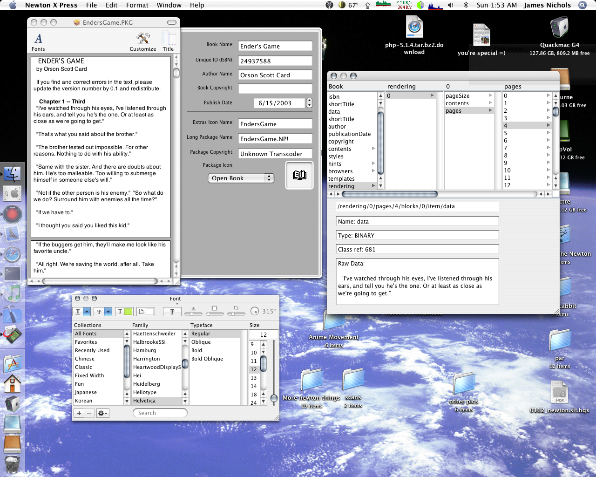Click the Bluetooth menu bar icon
The image size is (596, 477).
(x=466, y=5)
